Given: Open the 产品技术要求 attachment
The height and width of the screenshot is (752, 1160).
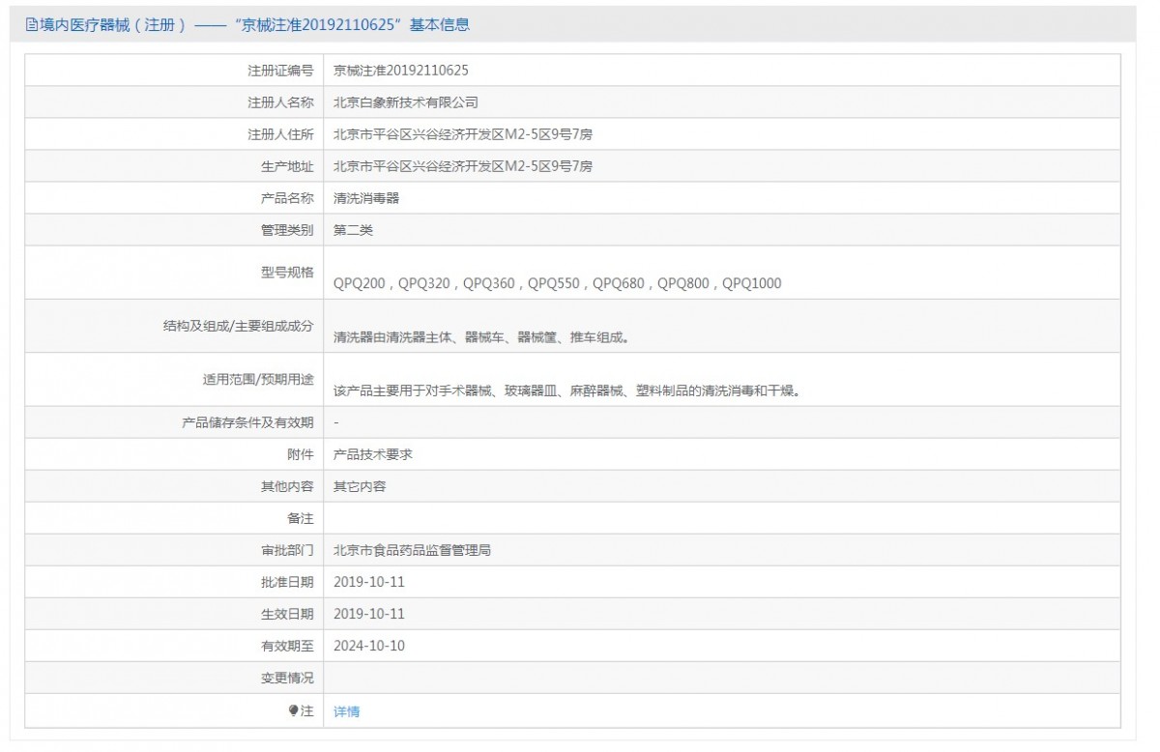Looking at the screenshot, I should click(x=373, y=454).
